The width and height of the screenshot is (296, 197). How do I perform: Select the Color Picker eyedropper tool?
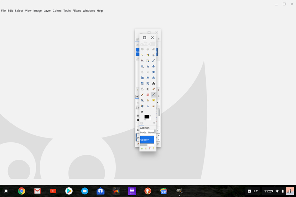(x=154, y=61)
